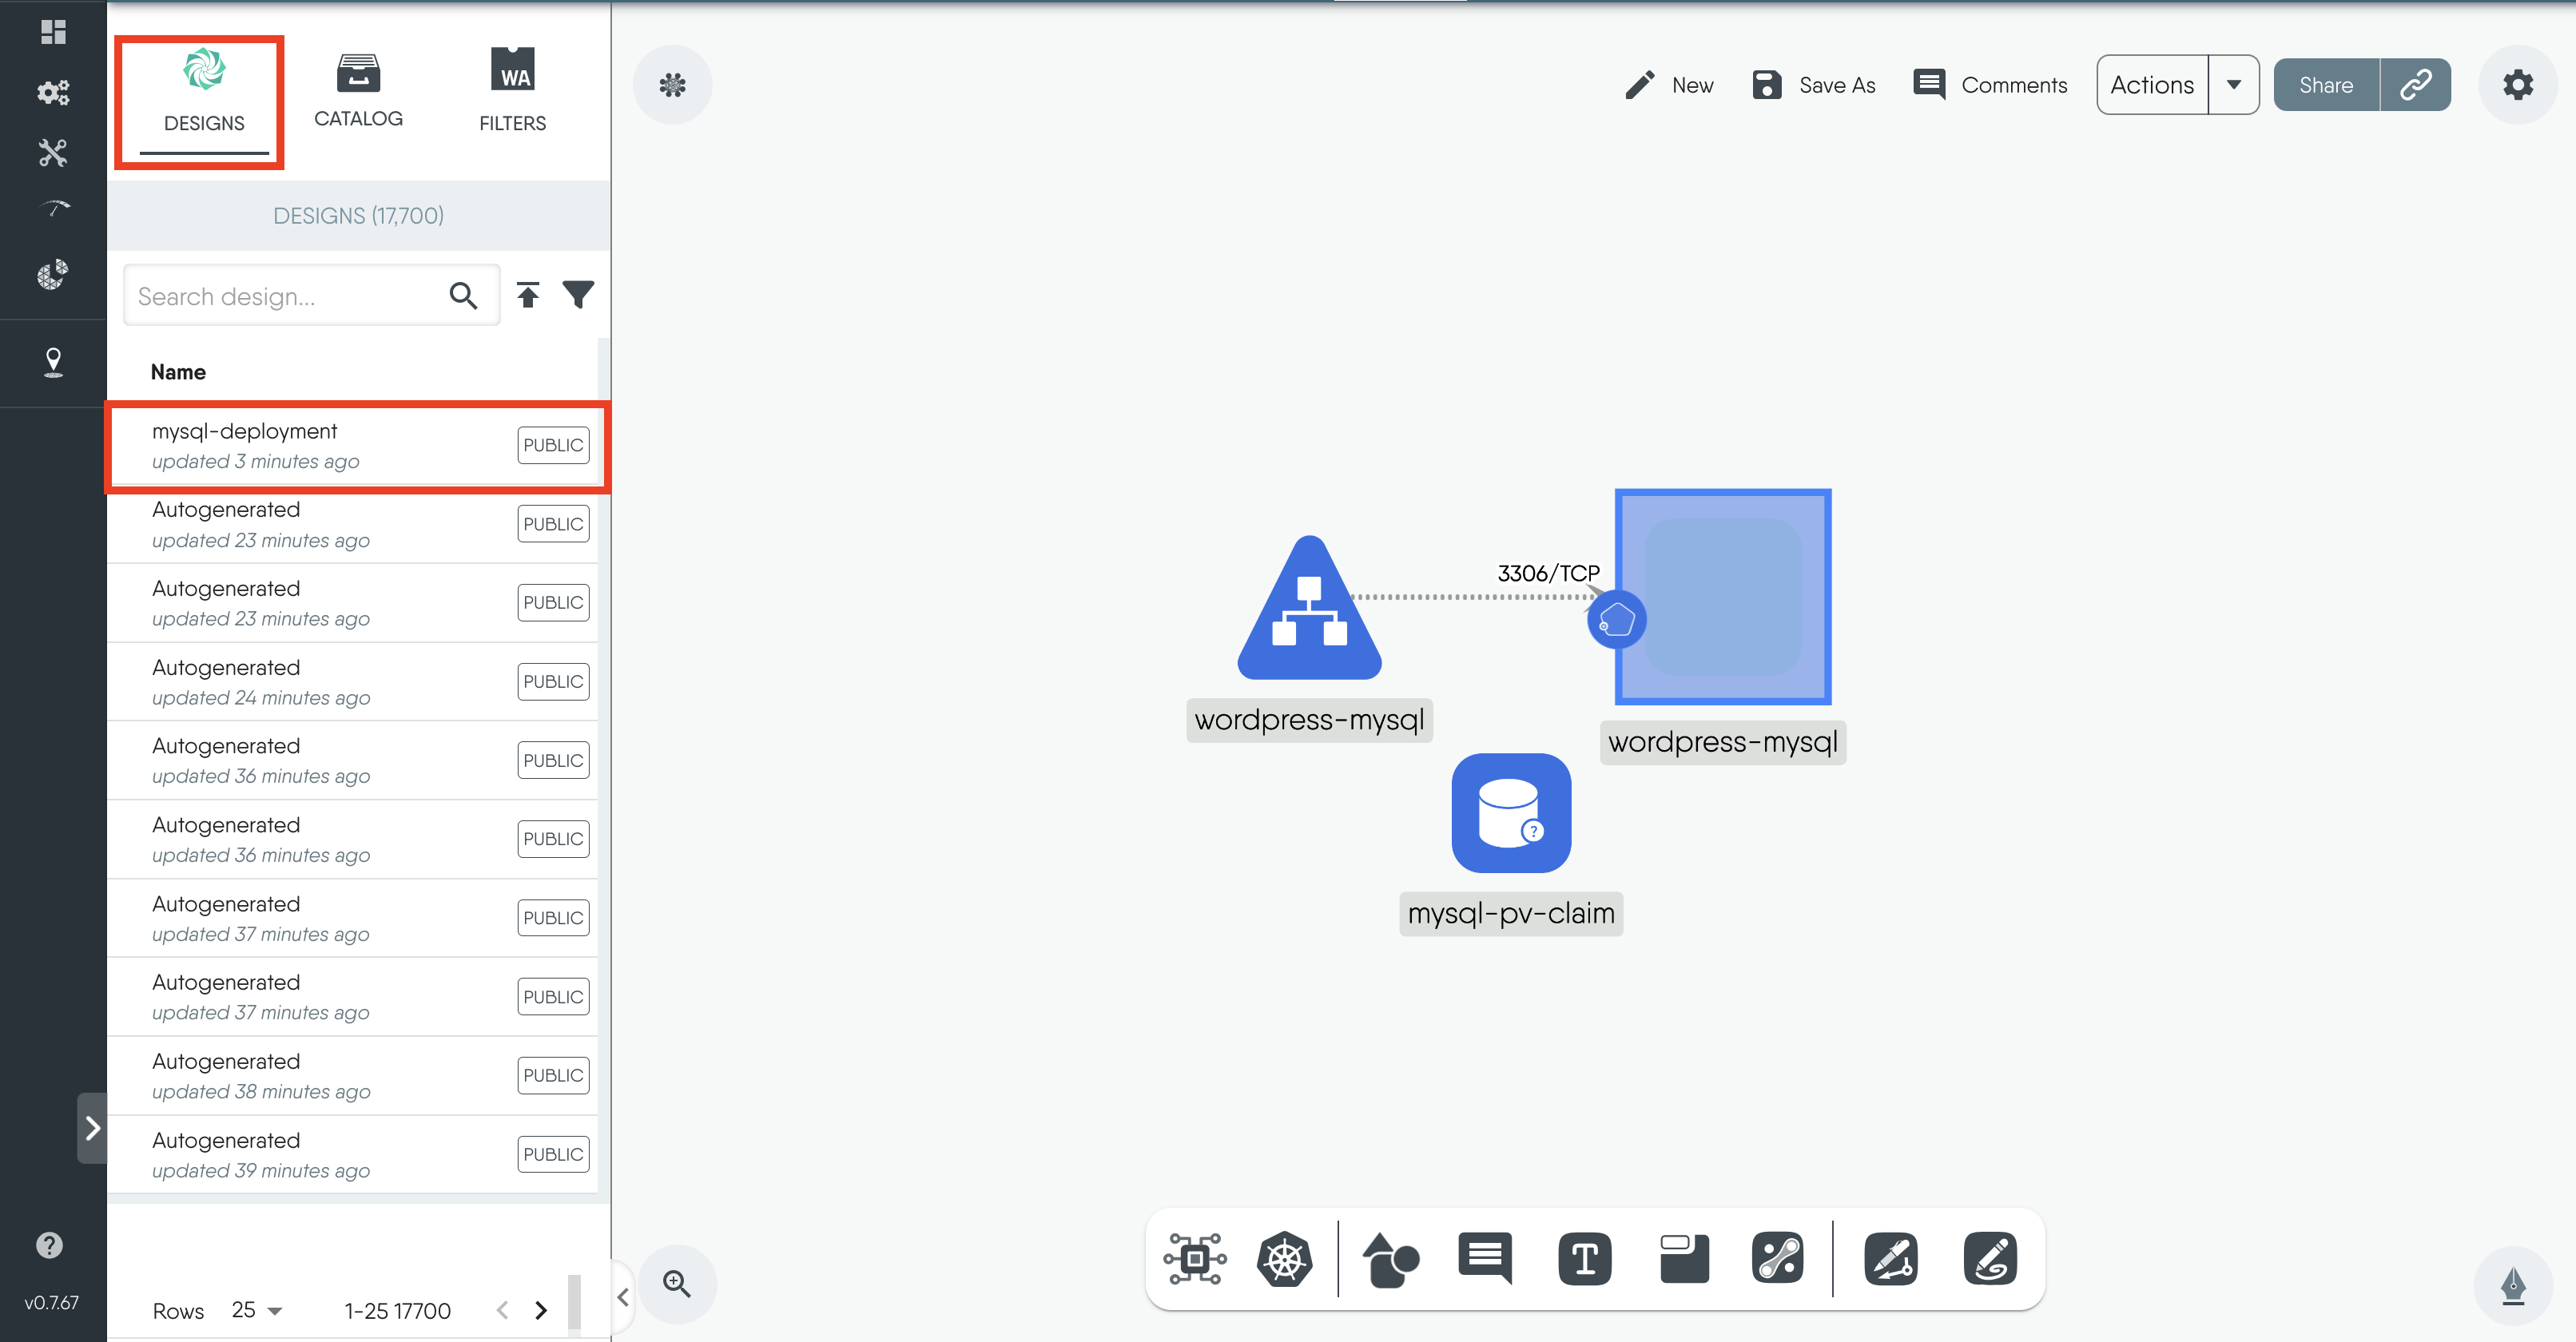Click the shapes tool in bottom dock
The image size is (2576, 1342).
[x=1389, y=1259]
